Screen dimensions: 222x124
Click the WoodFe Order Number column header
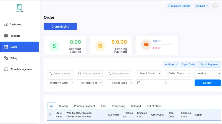point(79,113)
